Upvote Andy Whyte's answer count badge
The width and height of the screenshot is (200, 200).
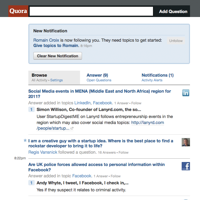[31, 183]
